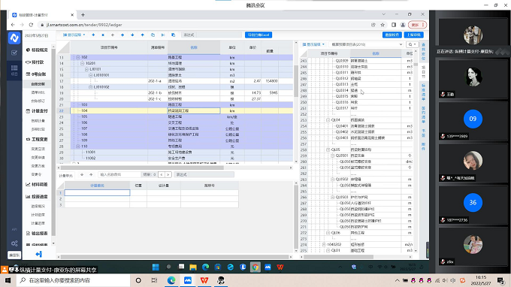511x287 pixels.
Task: Open the search dropdown in right panel
Action: 413,44
